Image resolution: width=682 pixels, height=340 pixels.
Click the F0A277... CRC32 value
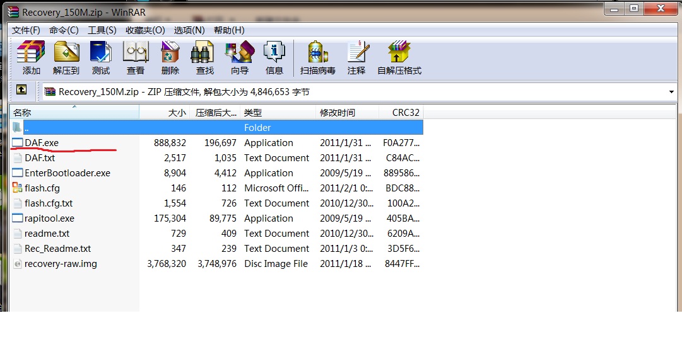[x=401, y=142]
